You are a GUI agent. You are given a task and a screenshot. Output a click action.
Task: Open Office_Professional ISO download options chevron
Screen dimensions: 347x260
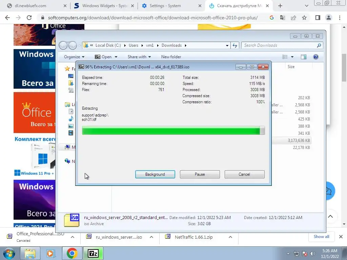[x=73, y=237]
